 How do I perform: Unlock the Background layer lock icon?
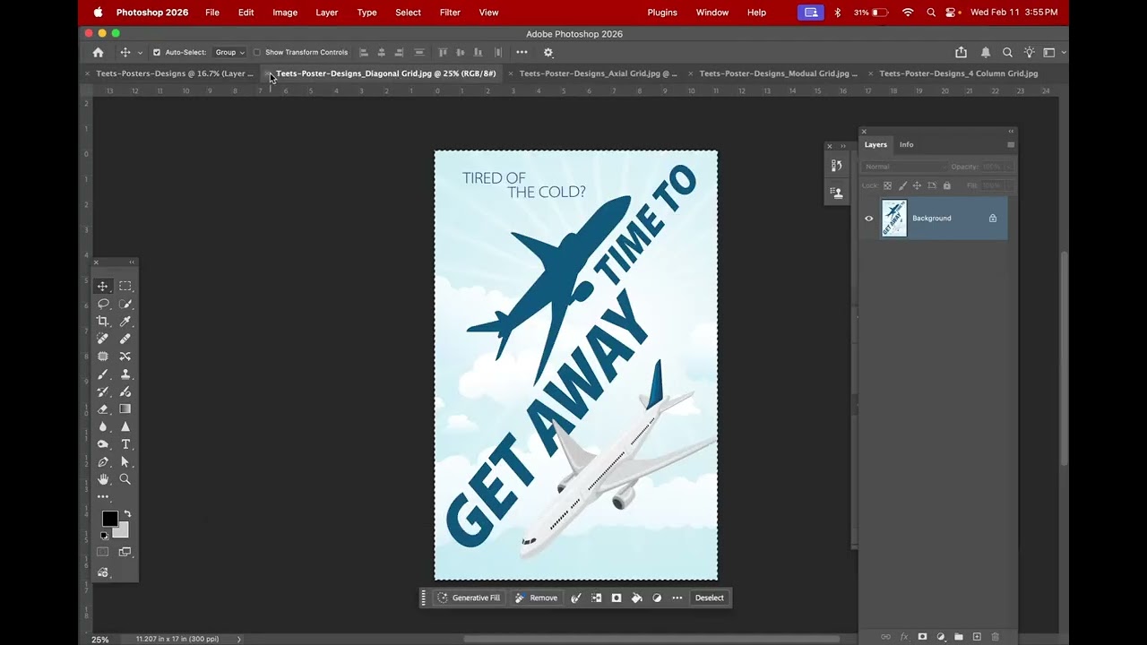(x=993, y=219)
